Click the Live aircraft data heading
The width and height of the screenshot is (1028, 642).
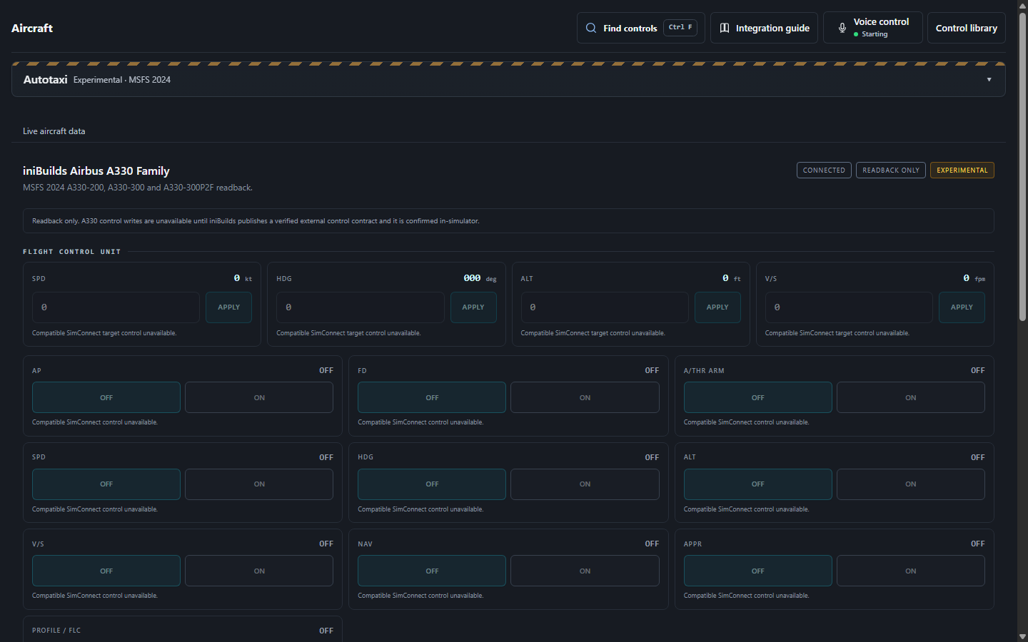54,131
